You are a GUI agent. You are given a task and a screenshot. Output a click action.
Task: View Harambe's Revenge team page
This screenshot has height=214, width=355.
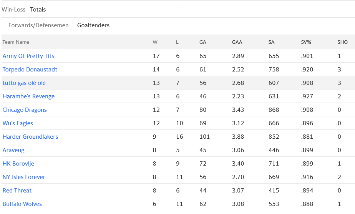point(28,96)
